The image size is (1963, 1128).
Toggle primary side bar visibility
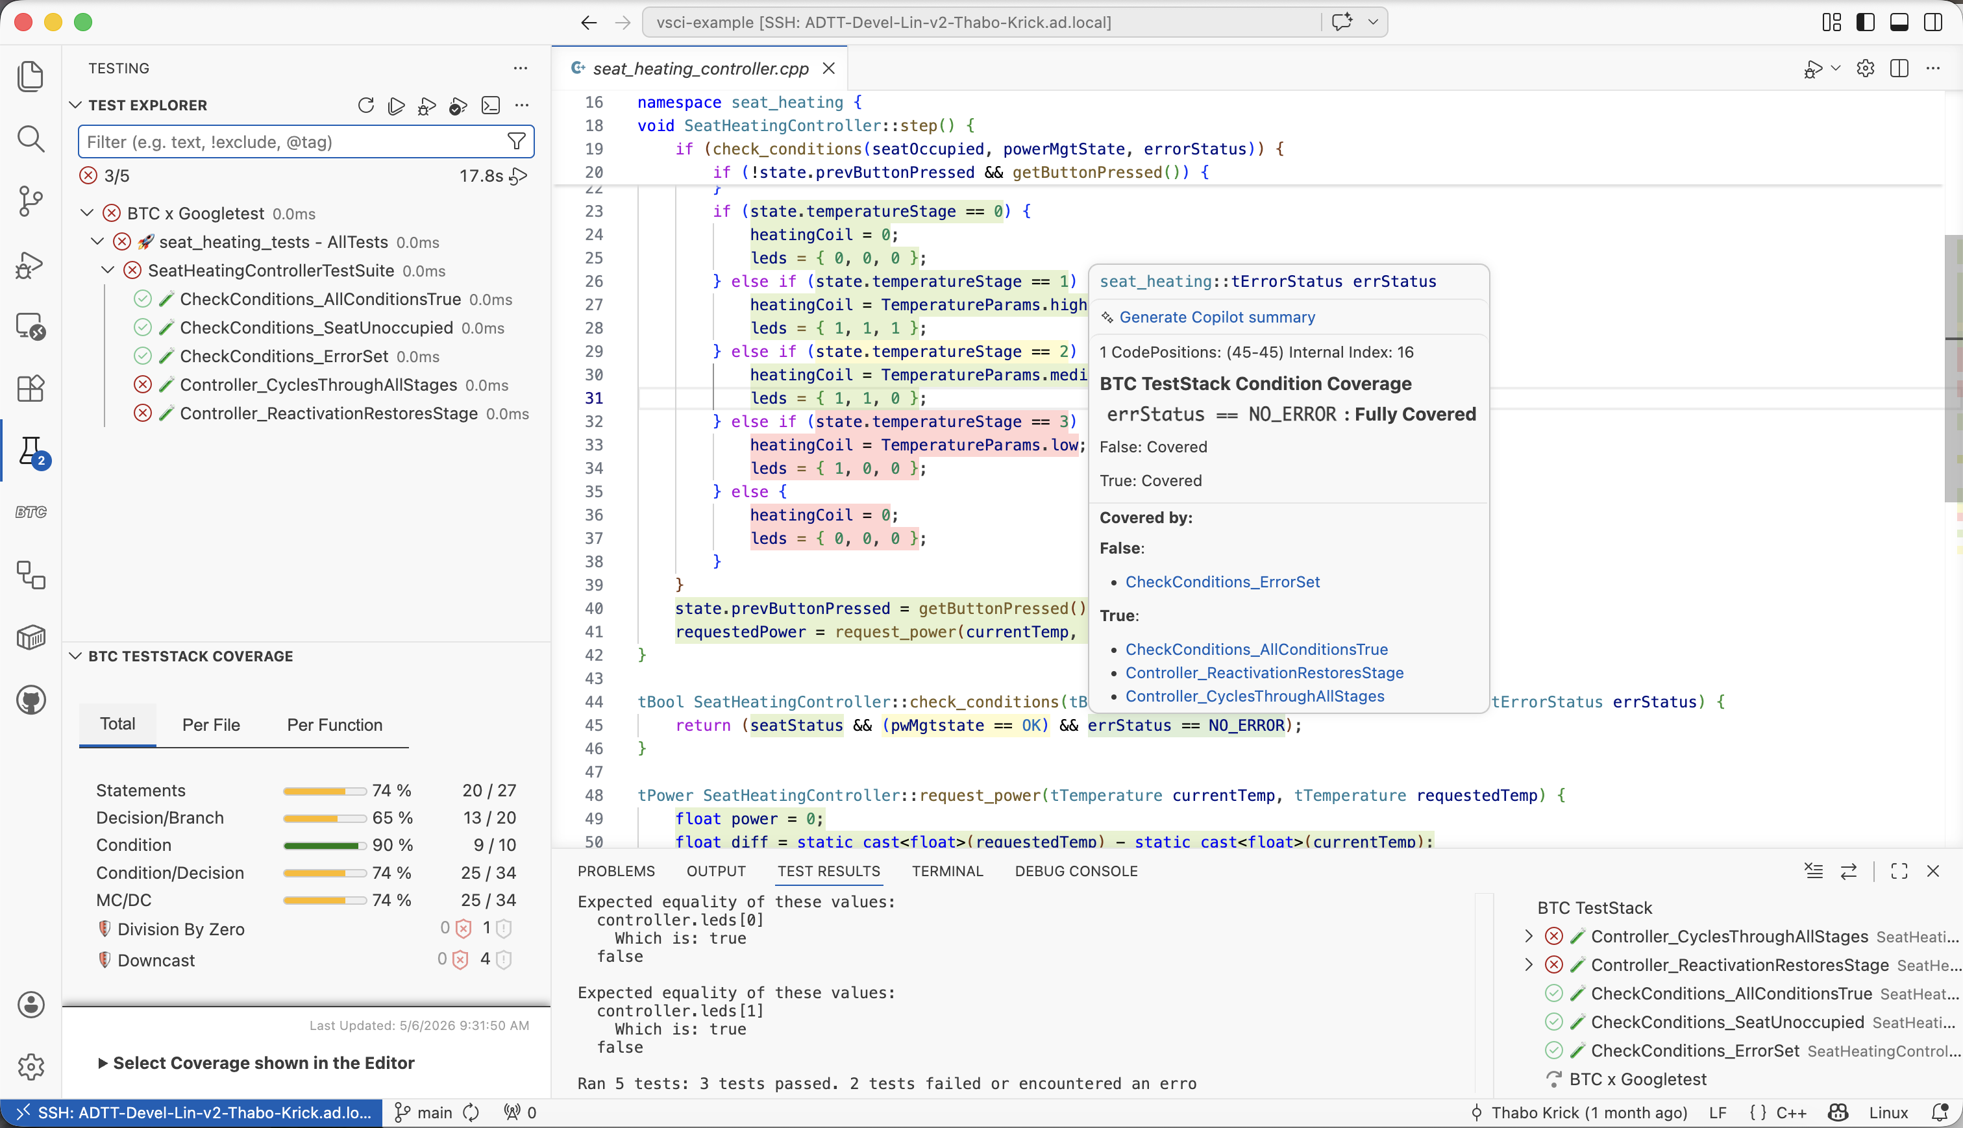[x=1866, y=23]
